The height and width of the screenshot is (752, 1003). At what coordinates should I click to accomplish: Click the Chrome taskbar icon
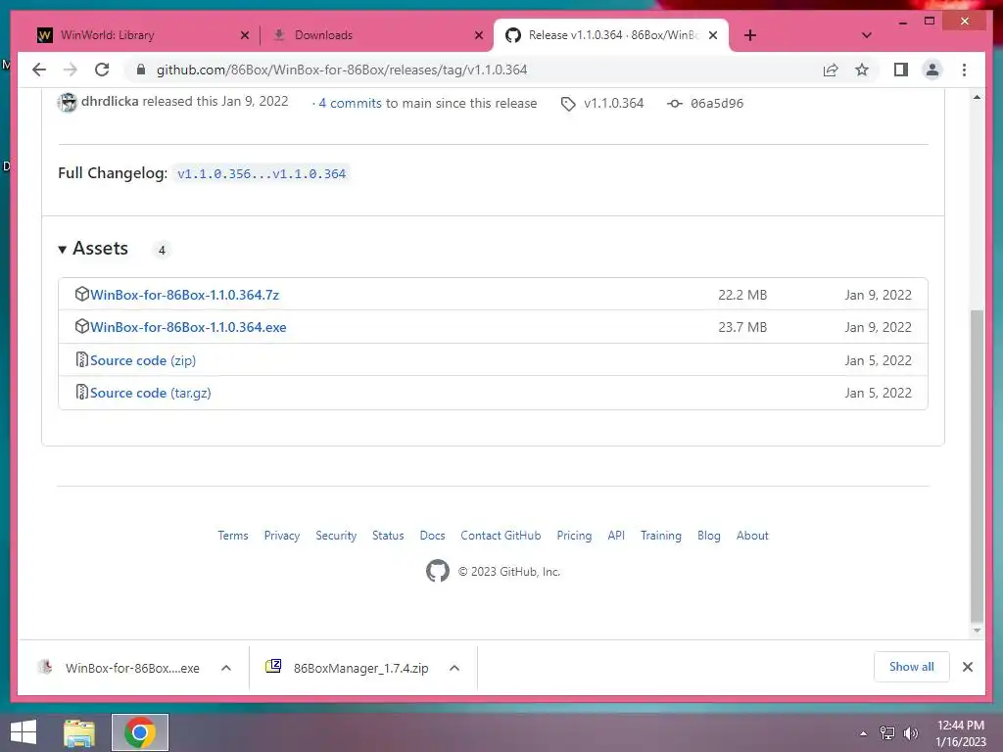click(140, 732)
